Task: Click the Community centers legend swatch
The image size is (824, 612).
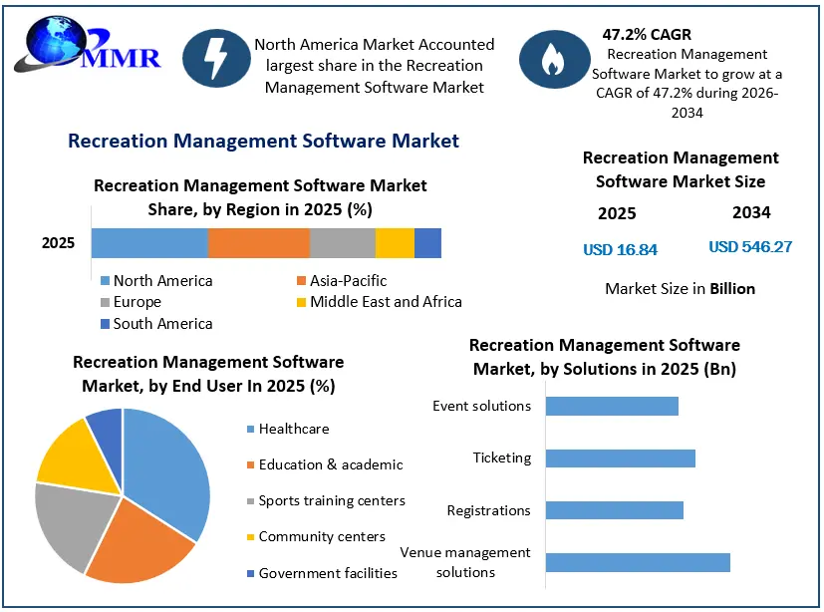Action: (x=251, y=537)
